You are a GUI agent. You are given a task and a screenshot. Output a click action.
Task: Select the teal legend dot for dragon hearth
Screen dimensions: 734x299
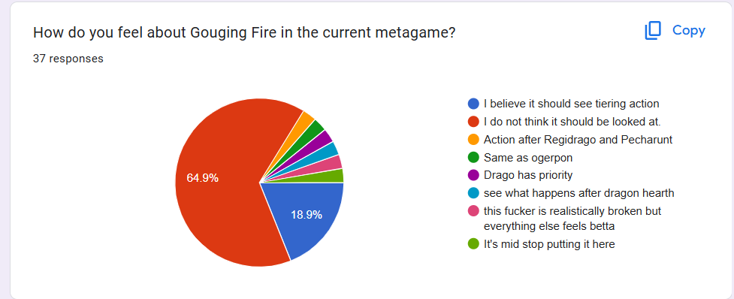point(473,193)
